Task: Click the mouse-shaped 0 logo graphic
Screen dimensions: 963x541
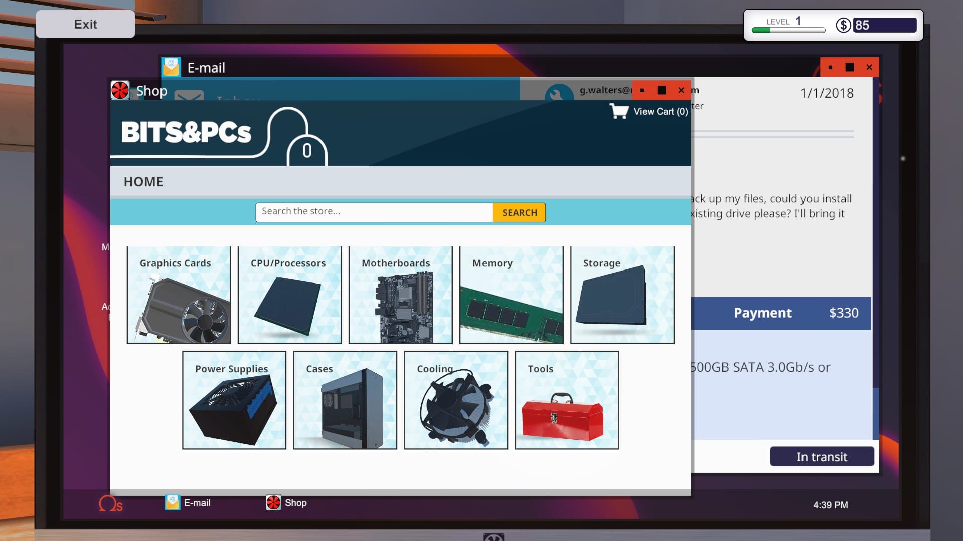Action: [x=306, y=150]
